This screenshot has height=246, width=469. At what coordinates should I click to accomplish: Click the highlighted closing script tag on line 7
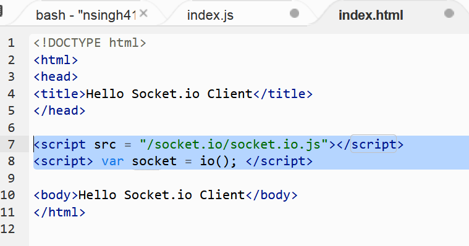click(374, 144)
